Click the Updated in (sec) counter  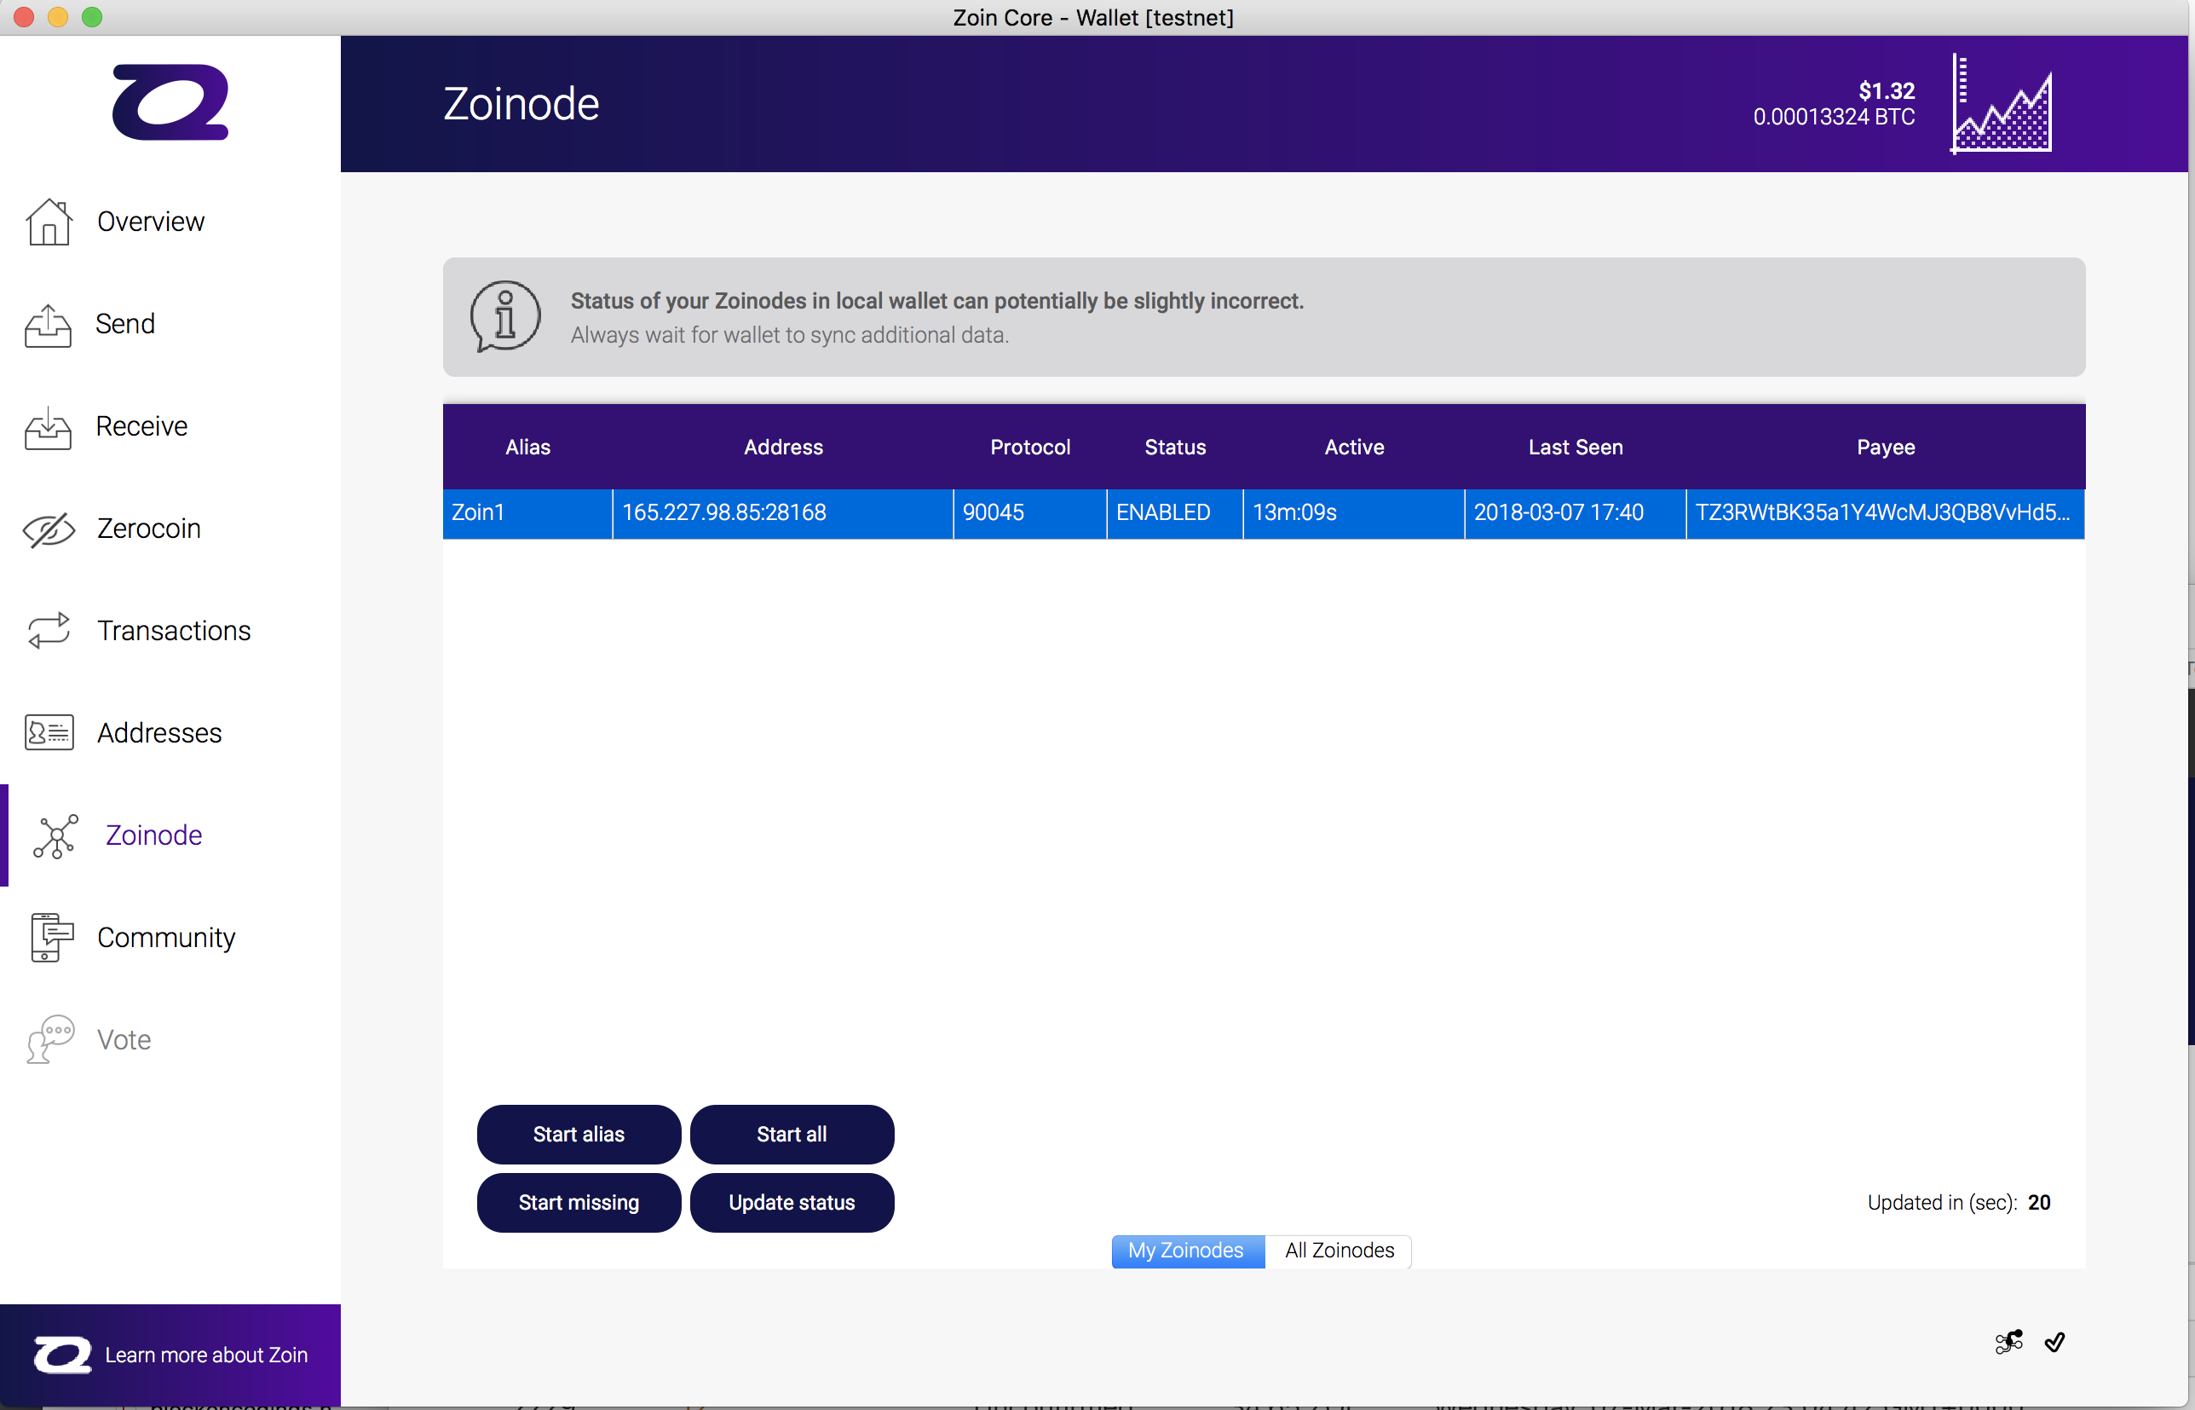[x=1959, y=1203]
